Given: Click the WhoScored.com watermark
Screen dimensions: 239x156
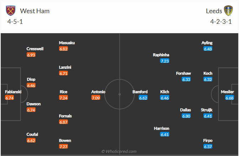Looking at the screenshot, I should pos(119,151).
